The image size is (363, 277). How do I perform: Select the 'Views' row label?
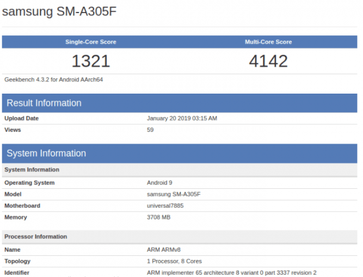[13, 130]
